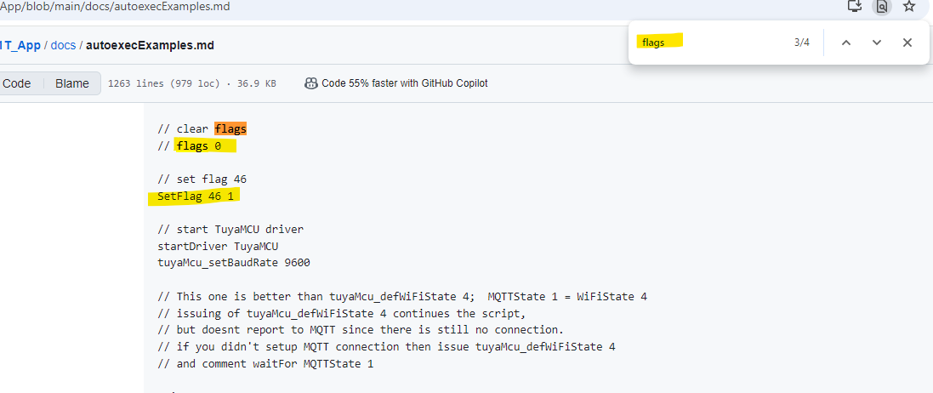Click the GitHub Copilot icon
This screenshot has width=933, height=393.
310,83
